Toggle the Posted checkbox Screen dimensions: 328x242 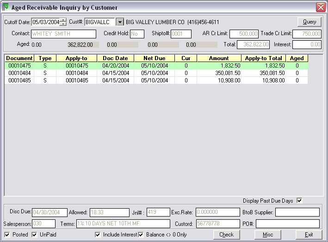[7, 235]
